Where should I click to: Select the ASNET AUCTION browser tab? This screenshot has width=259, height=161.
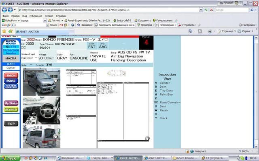click(x=42, y=31)
